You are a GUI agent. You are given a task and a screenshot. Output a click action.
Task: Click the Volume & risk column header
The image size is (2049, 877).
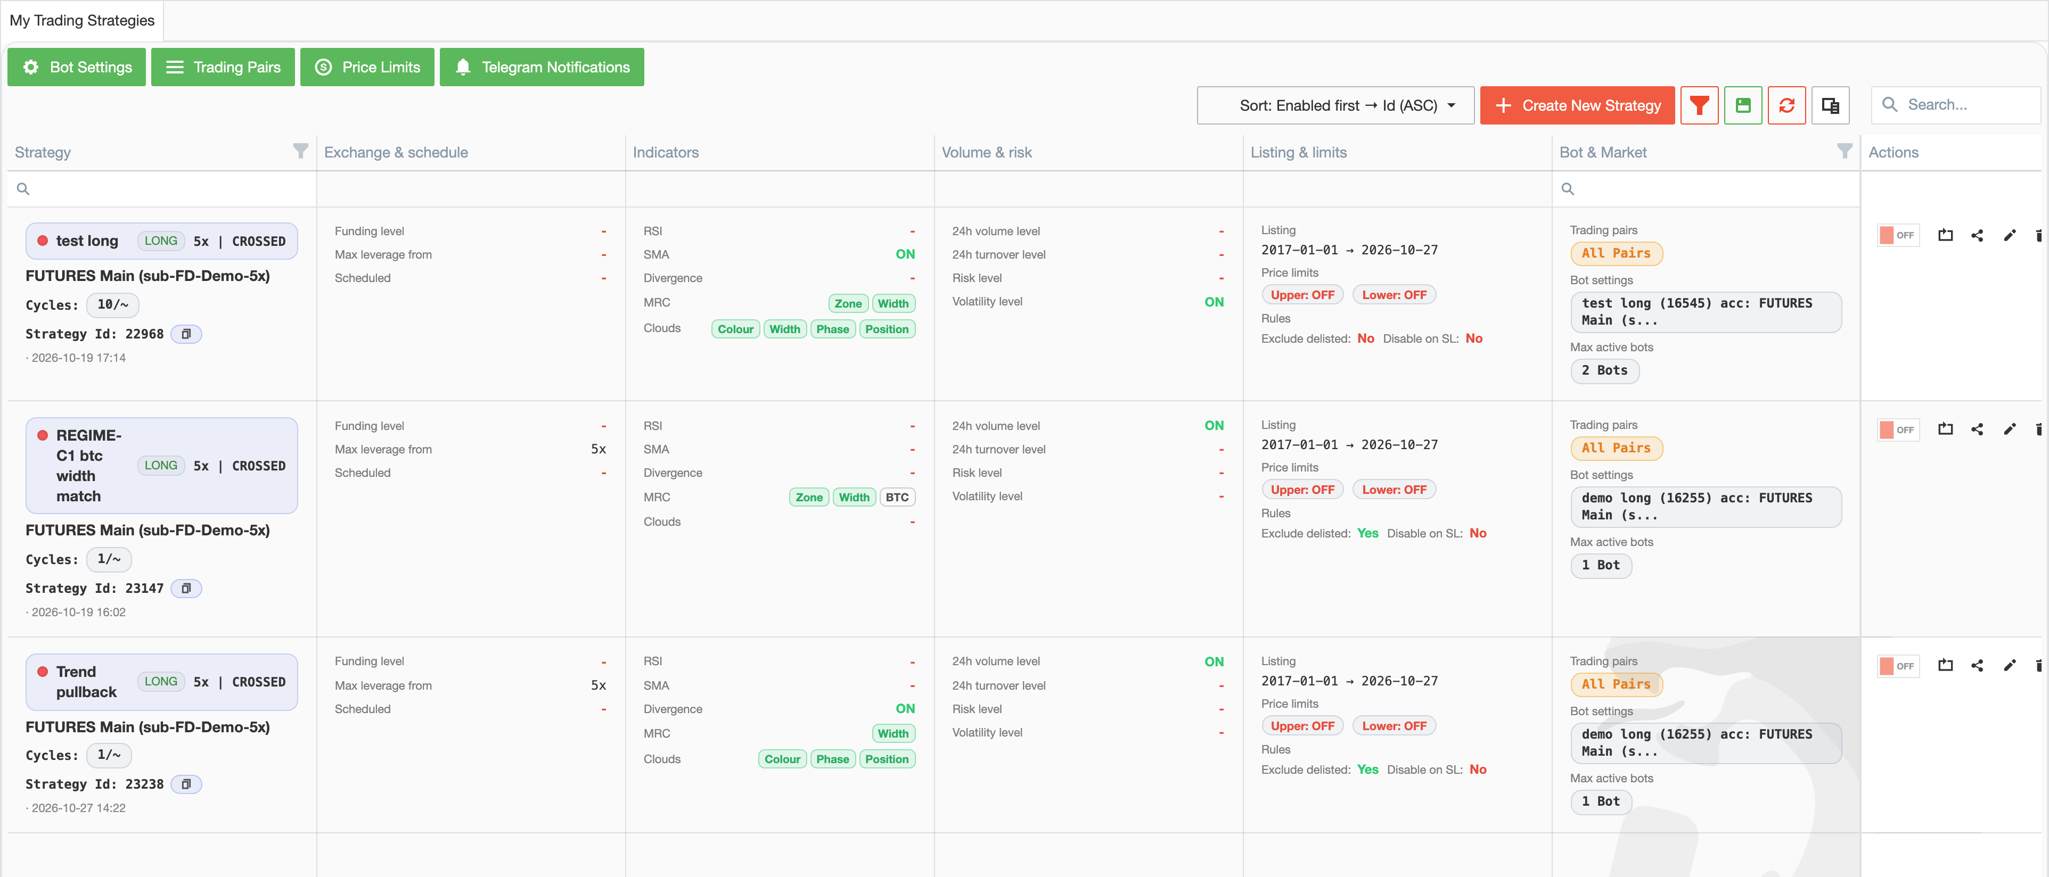click(1087, 152)
